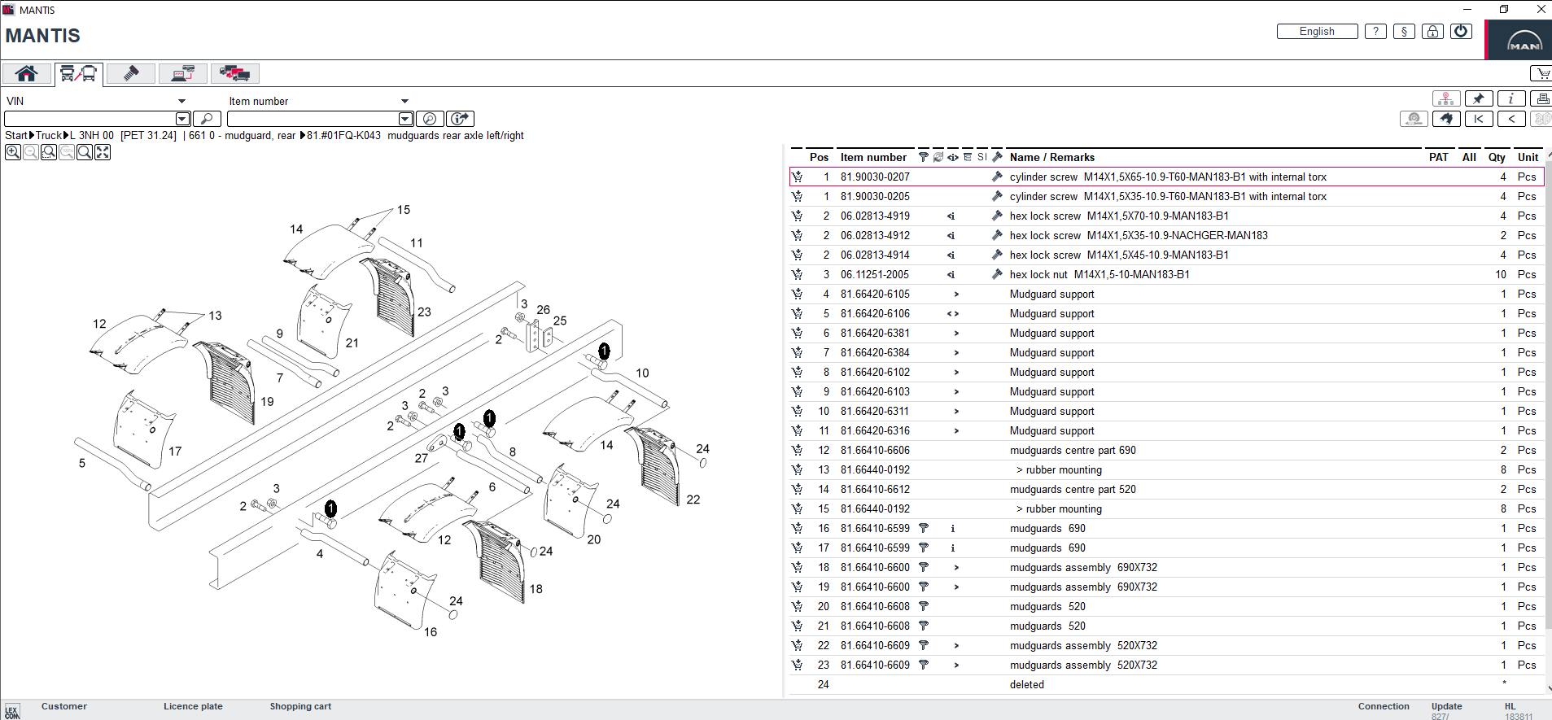Image resolution: width=1552 pixels, height=720 pixels.
Task: Expand Mudguard support 81.66420-6106 arrows
Action: point(953,313)
